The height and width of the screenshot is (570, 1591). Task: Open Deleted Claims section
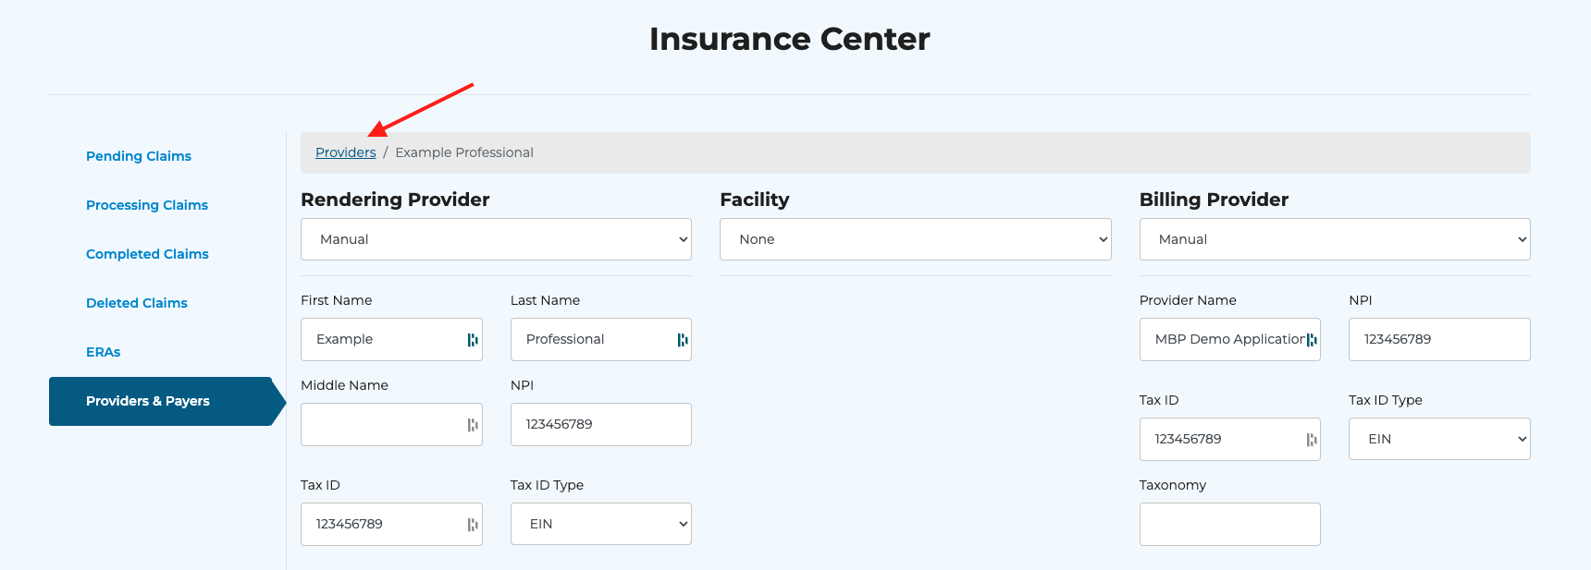pos(137,303)
